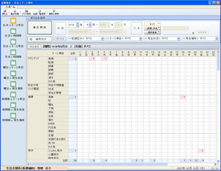221x171 pixels.
Task: Click the 2007年10月10日 date in status bar
Action: point(191,168)
